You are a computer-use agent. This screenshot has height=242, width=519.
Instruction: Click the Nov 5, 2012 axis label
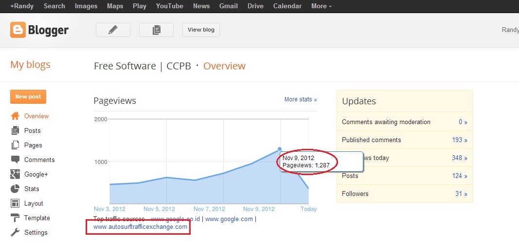[159, 209]
